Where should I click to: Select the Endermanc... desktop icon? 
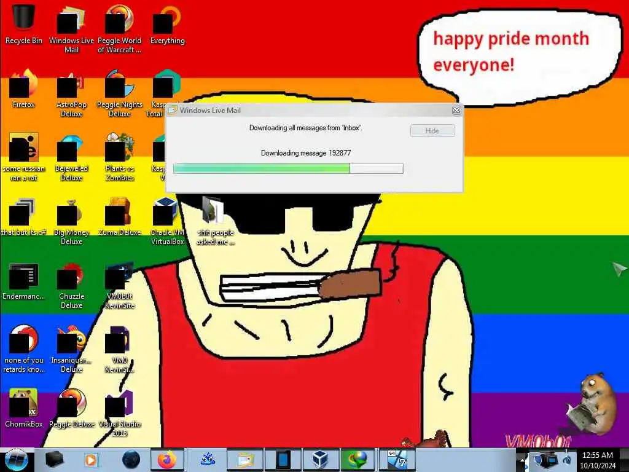click(24, 281)
